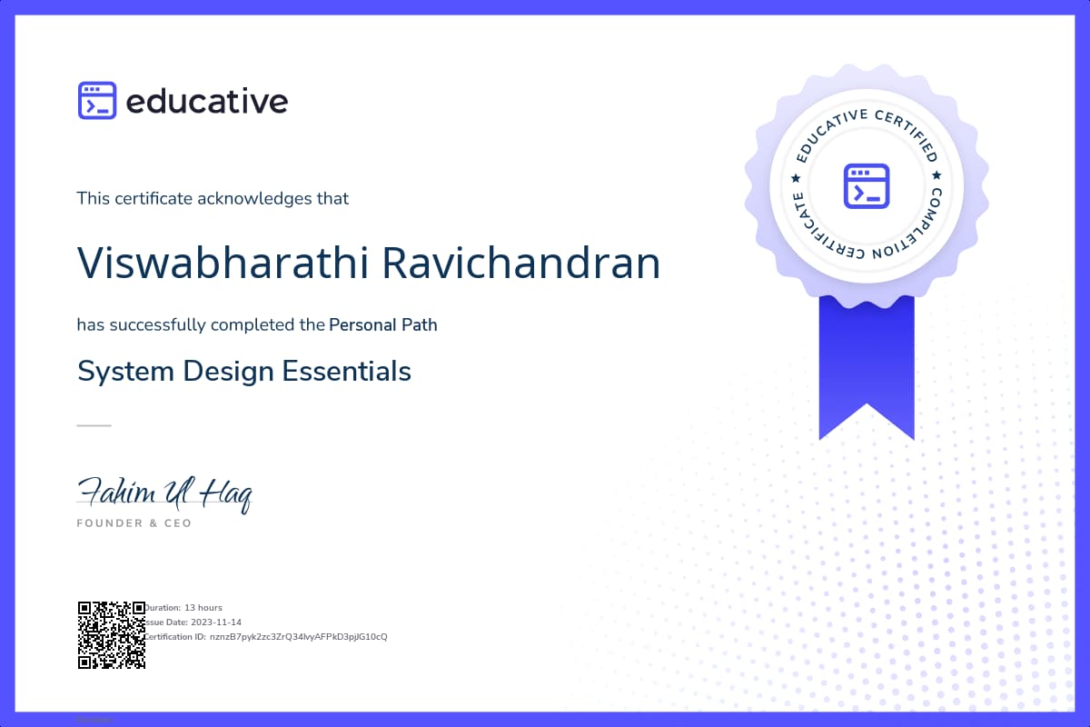Click the terminal icon inside the badge seal

[866, 186]
